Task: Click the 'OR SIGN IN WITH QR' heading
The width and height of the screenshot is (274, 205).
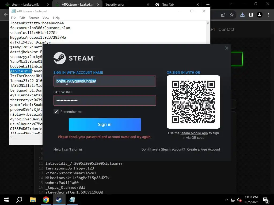Action: (183, 73)
